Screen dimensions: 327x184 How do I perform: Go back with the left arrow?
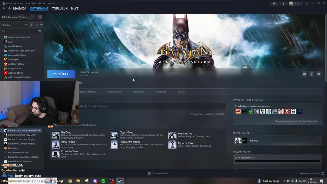[x=4, y=8]
